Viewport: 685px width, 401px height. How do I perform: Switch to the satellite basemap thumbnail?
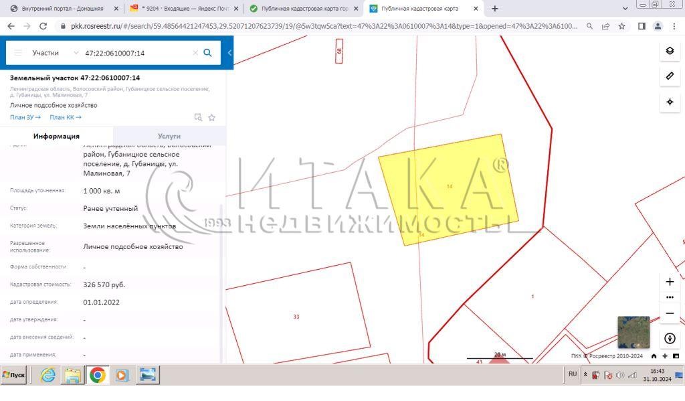(633, 332)
